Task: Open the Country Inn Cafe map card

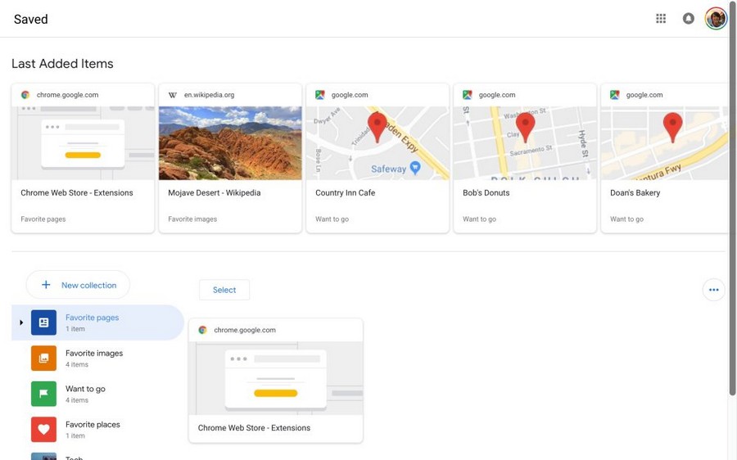Action: pyautogui.click(x=378, y=158)
